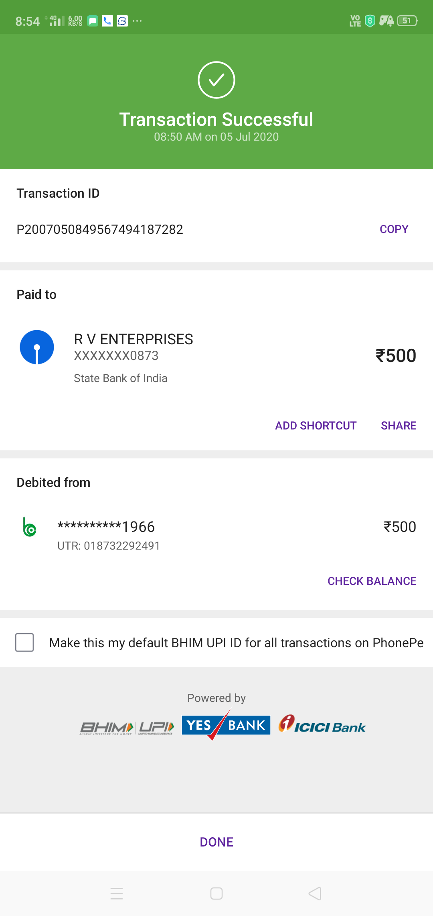Tap the battery indicator in status bar

407,21
